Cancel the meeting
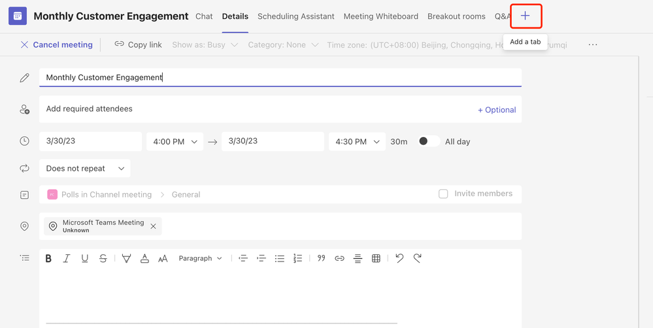 [57, 44]
